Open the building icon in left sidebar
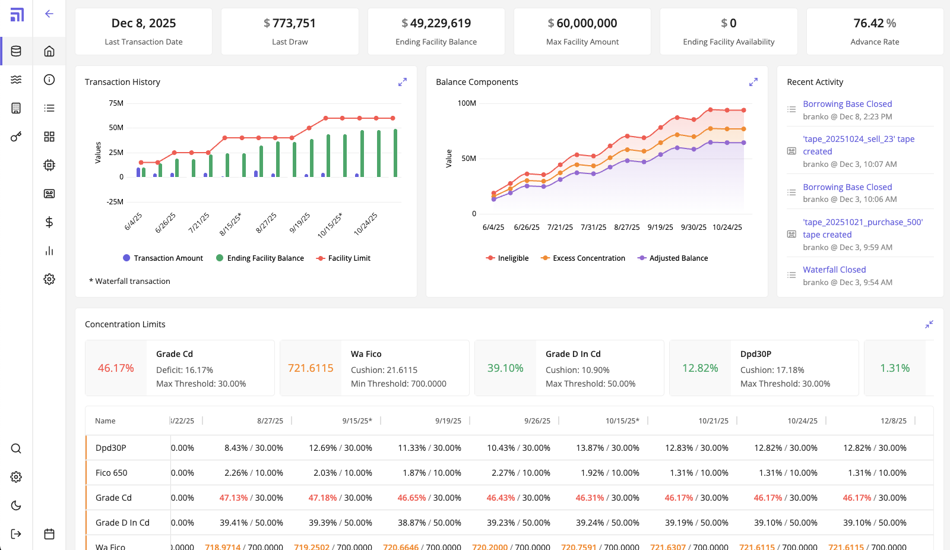This screenshot has height=550, width=950. (x=16, y=108)
